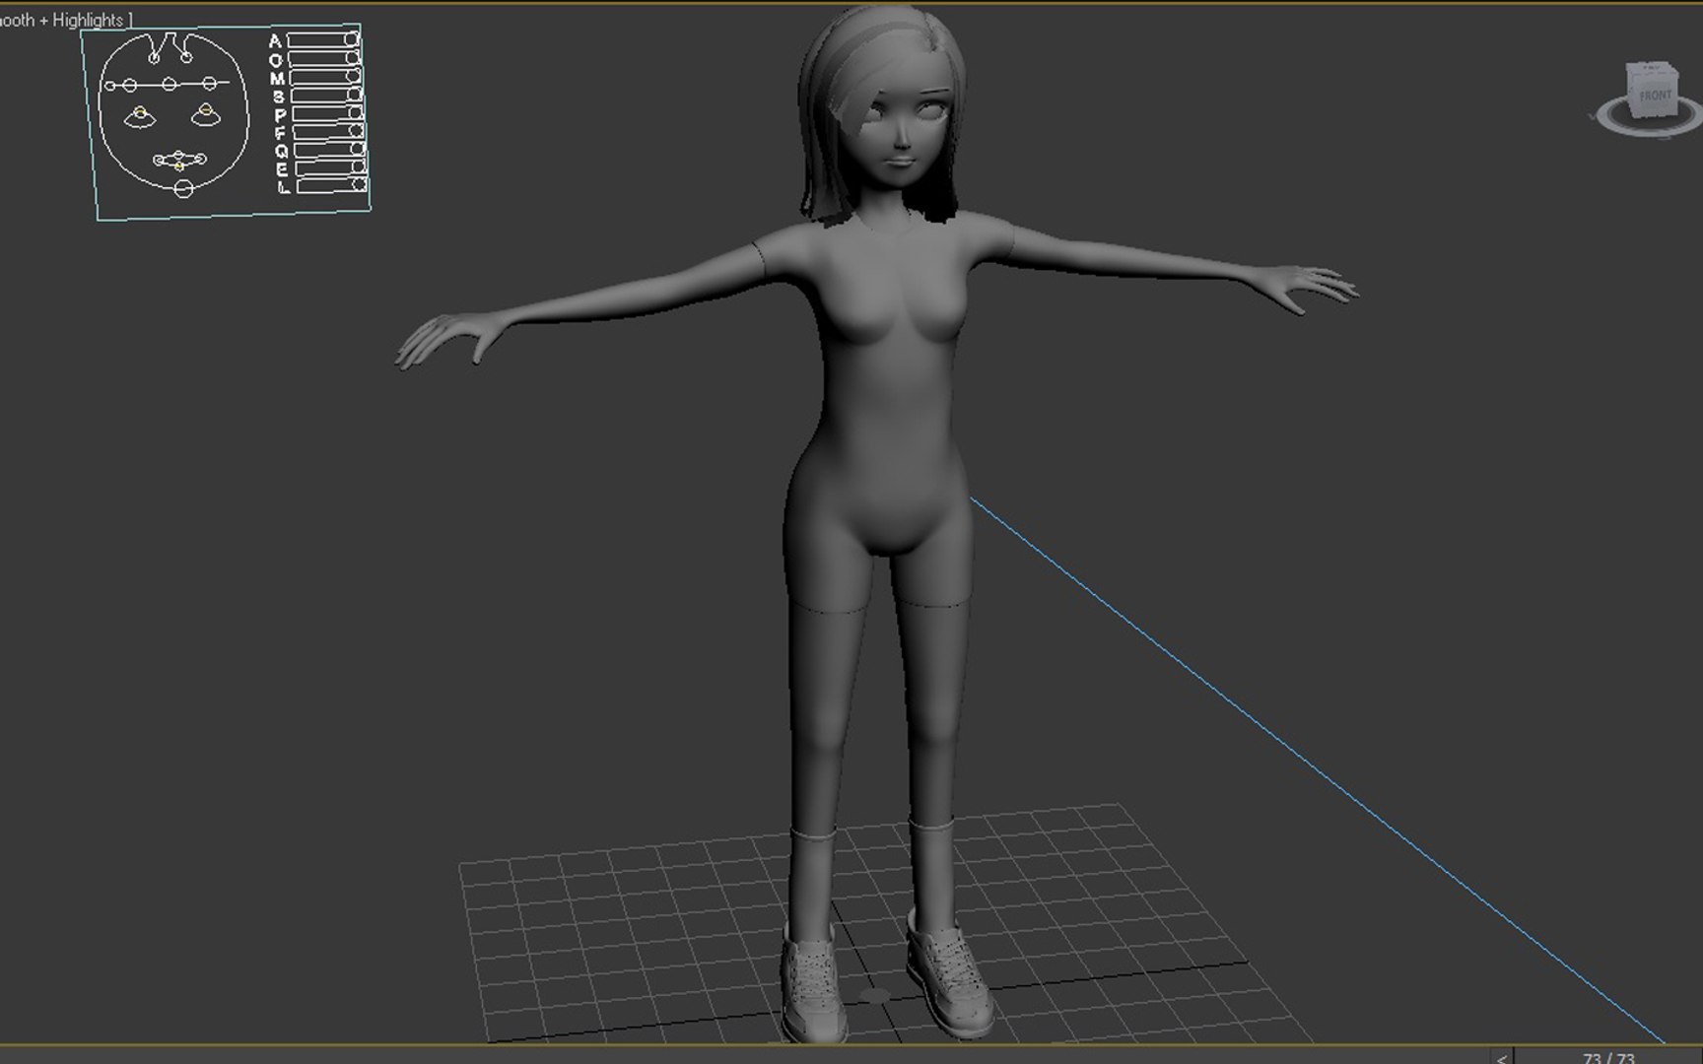Select the L slider knob in face panel

point(360,184)
